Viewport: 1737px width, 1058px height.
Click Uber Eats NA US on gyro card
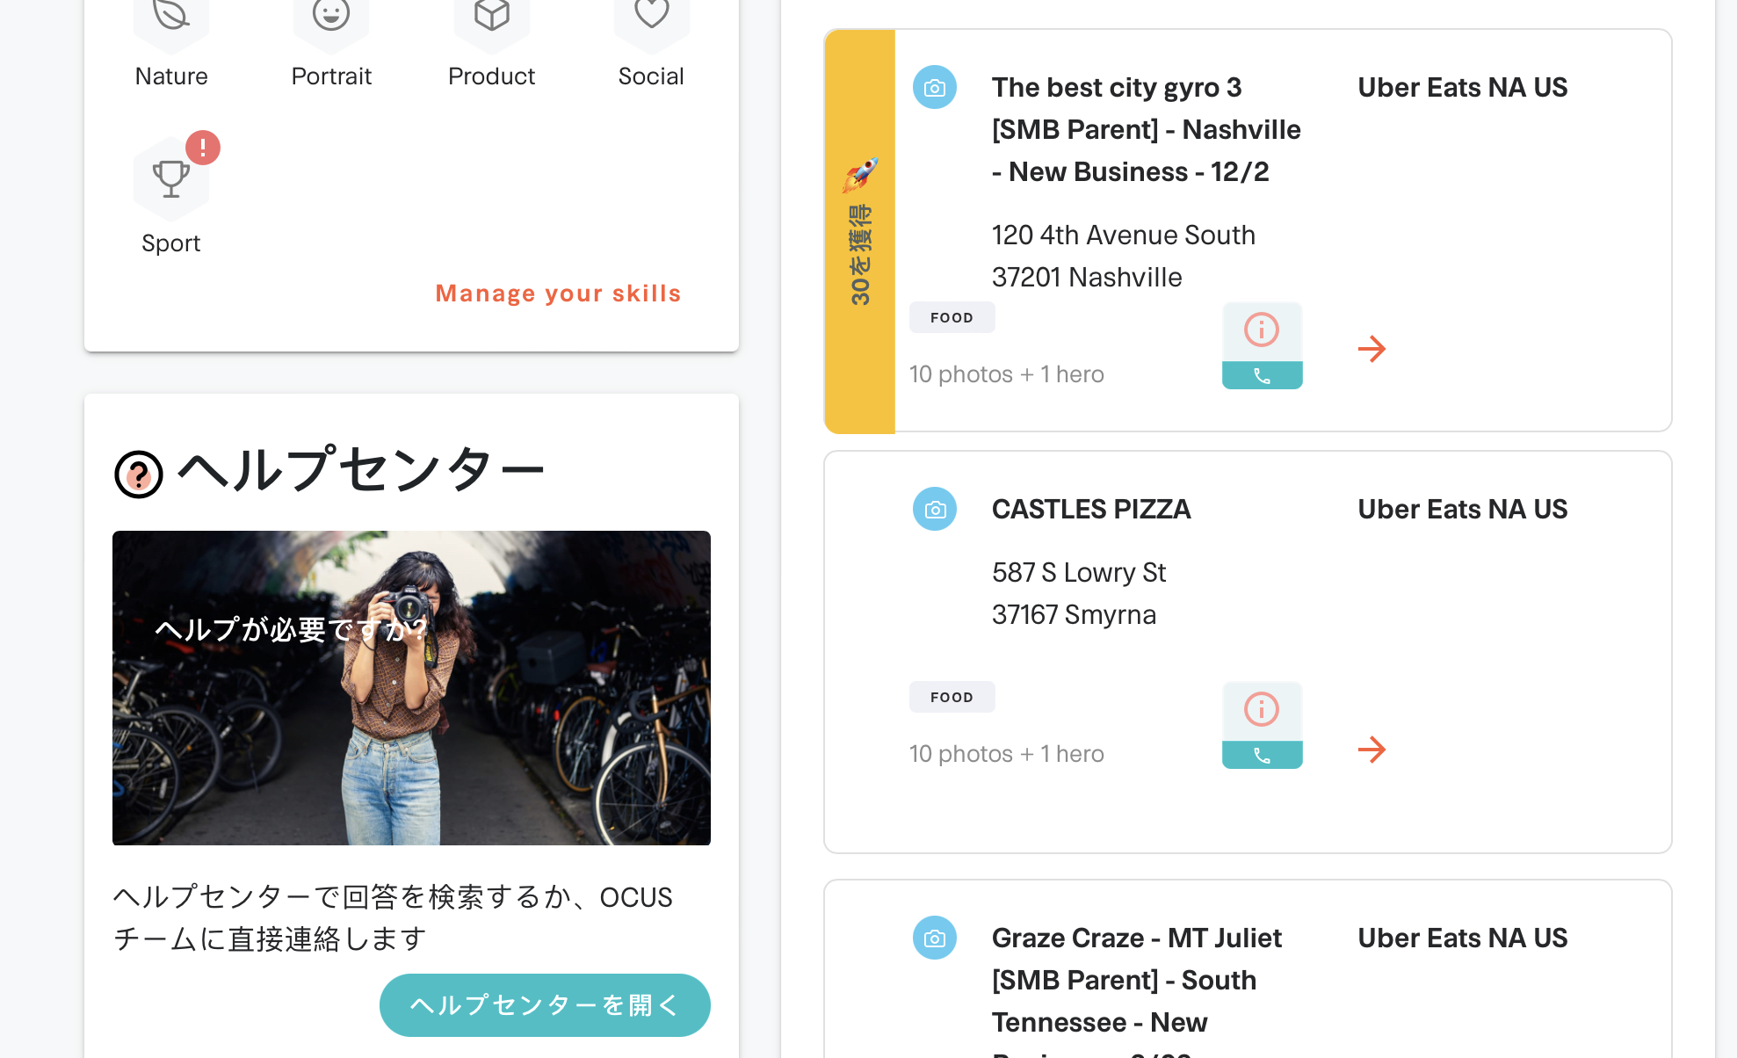point(1463,88)
